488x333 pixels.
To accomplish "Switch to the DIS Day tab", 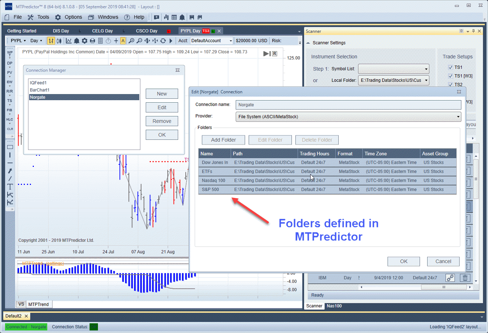I will coord(61,31).
